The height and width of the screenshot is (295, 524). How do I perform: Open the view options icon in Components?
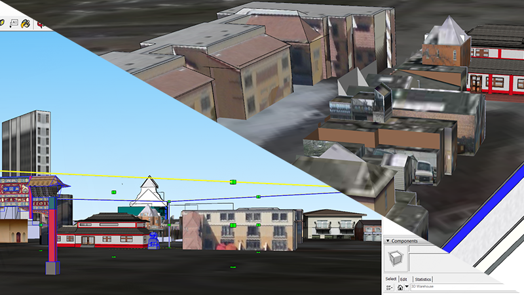click(389, 286)
